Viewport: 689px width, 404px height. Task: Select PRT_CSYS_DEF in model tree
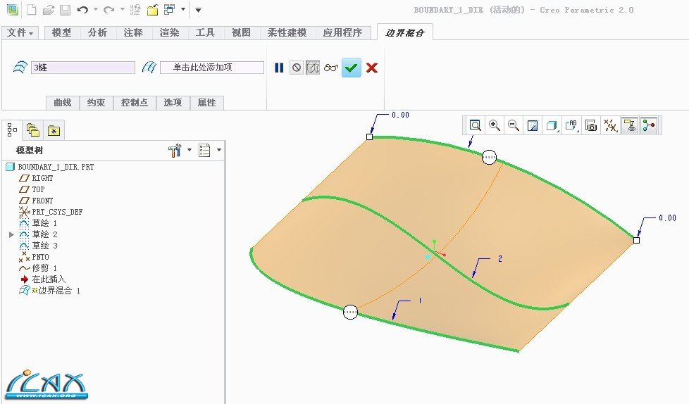(x=51, y=212)
